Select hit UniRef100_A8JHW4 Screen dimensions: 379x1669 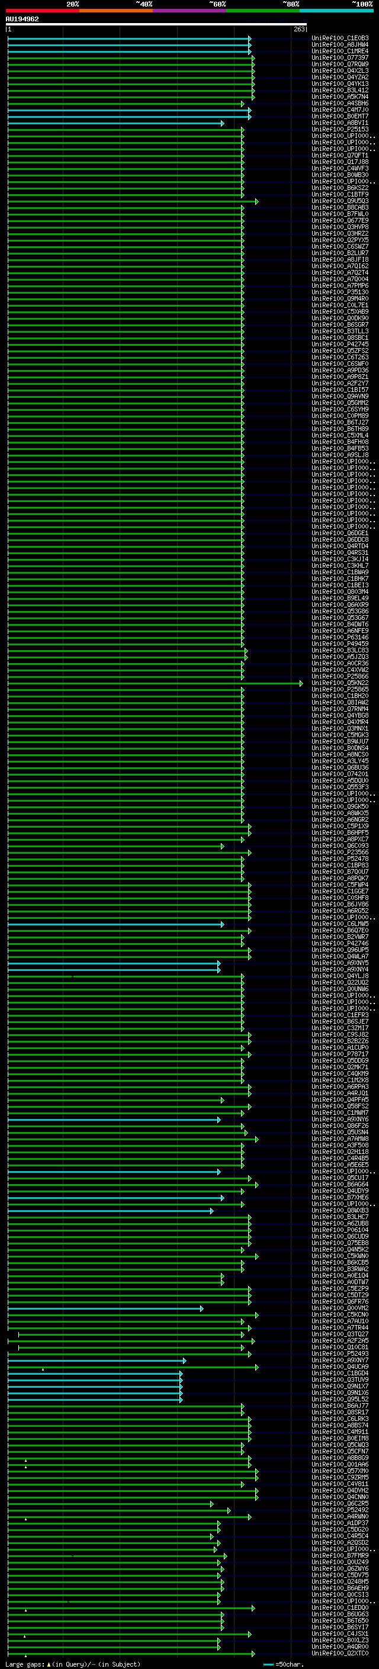pos(340,45)
